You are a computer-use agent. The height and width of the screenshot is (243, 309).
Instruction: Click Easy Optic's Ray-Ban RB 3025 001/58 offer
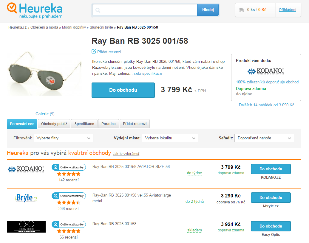[114, 224]
